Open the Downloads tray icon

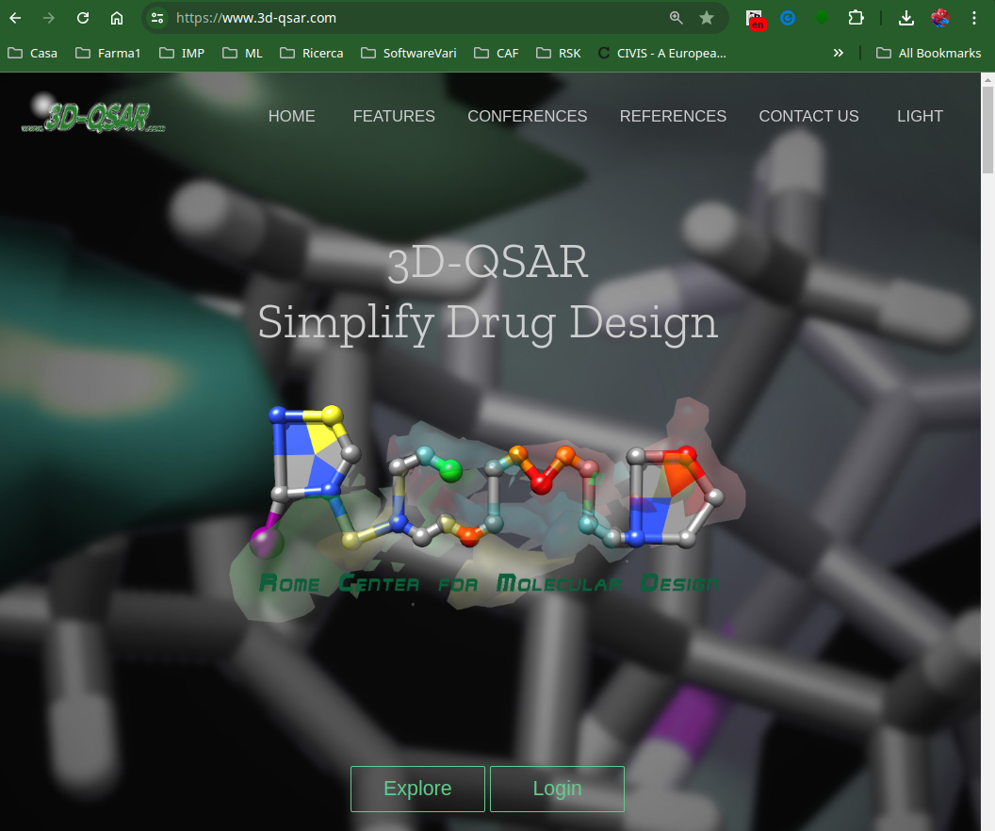[906, 18]
